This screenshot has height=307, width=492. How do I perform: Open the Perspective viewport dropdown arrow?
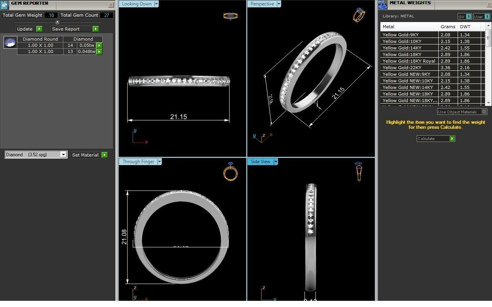pyautogui.click(x=279, y=4)
